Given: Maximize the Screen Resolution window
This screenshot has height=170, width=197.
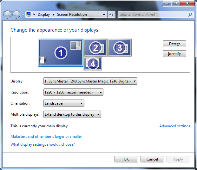Looking at the screenshot, I should pos(175,3).
